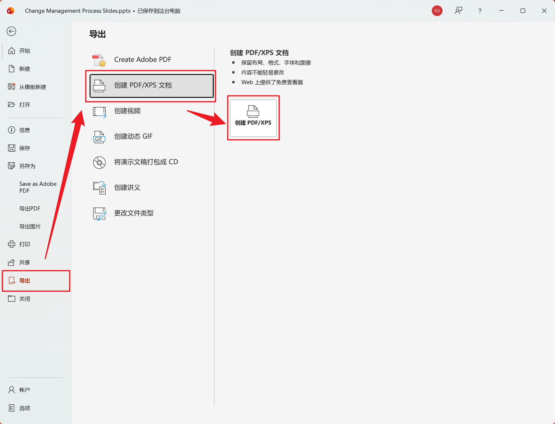The height and width of the screenshot is (424, 555).
Task: Click the GIF file icon
Action: point(99,137)
